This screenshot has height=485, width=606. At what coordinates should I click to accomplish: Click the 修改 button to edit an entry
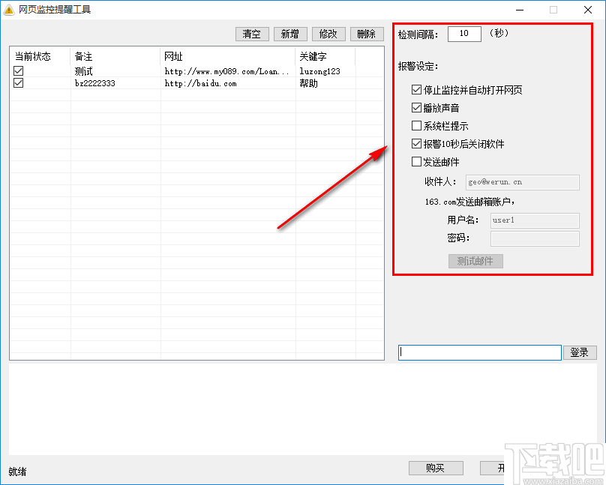coord(328,34)
